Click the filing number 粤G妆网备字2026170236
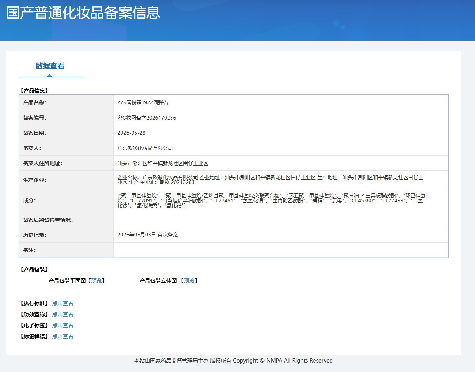This screenshot has width=475, height=372. (147, 118)
